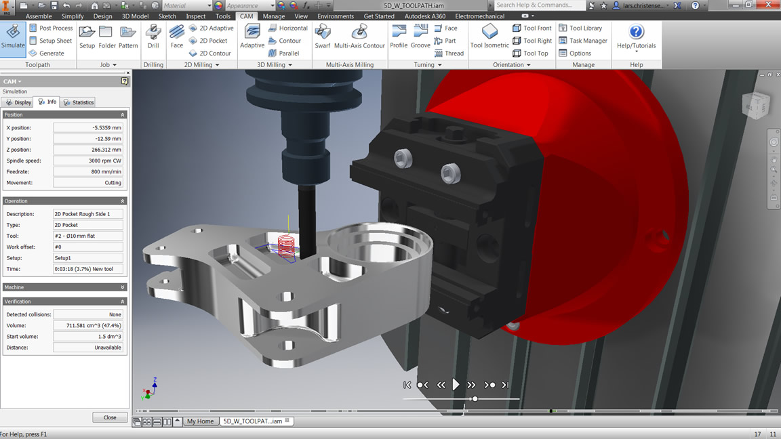The image size is (781, 439).
Task: Click the simulation speed slider handle
Action: 475,398
